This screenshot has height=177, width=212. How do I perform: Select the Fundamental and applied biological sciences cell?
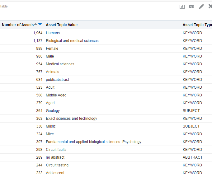[x=93, y=142]
